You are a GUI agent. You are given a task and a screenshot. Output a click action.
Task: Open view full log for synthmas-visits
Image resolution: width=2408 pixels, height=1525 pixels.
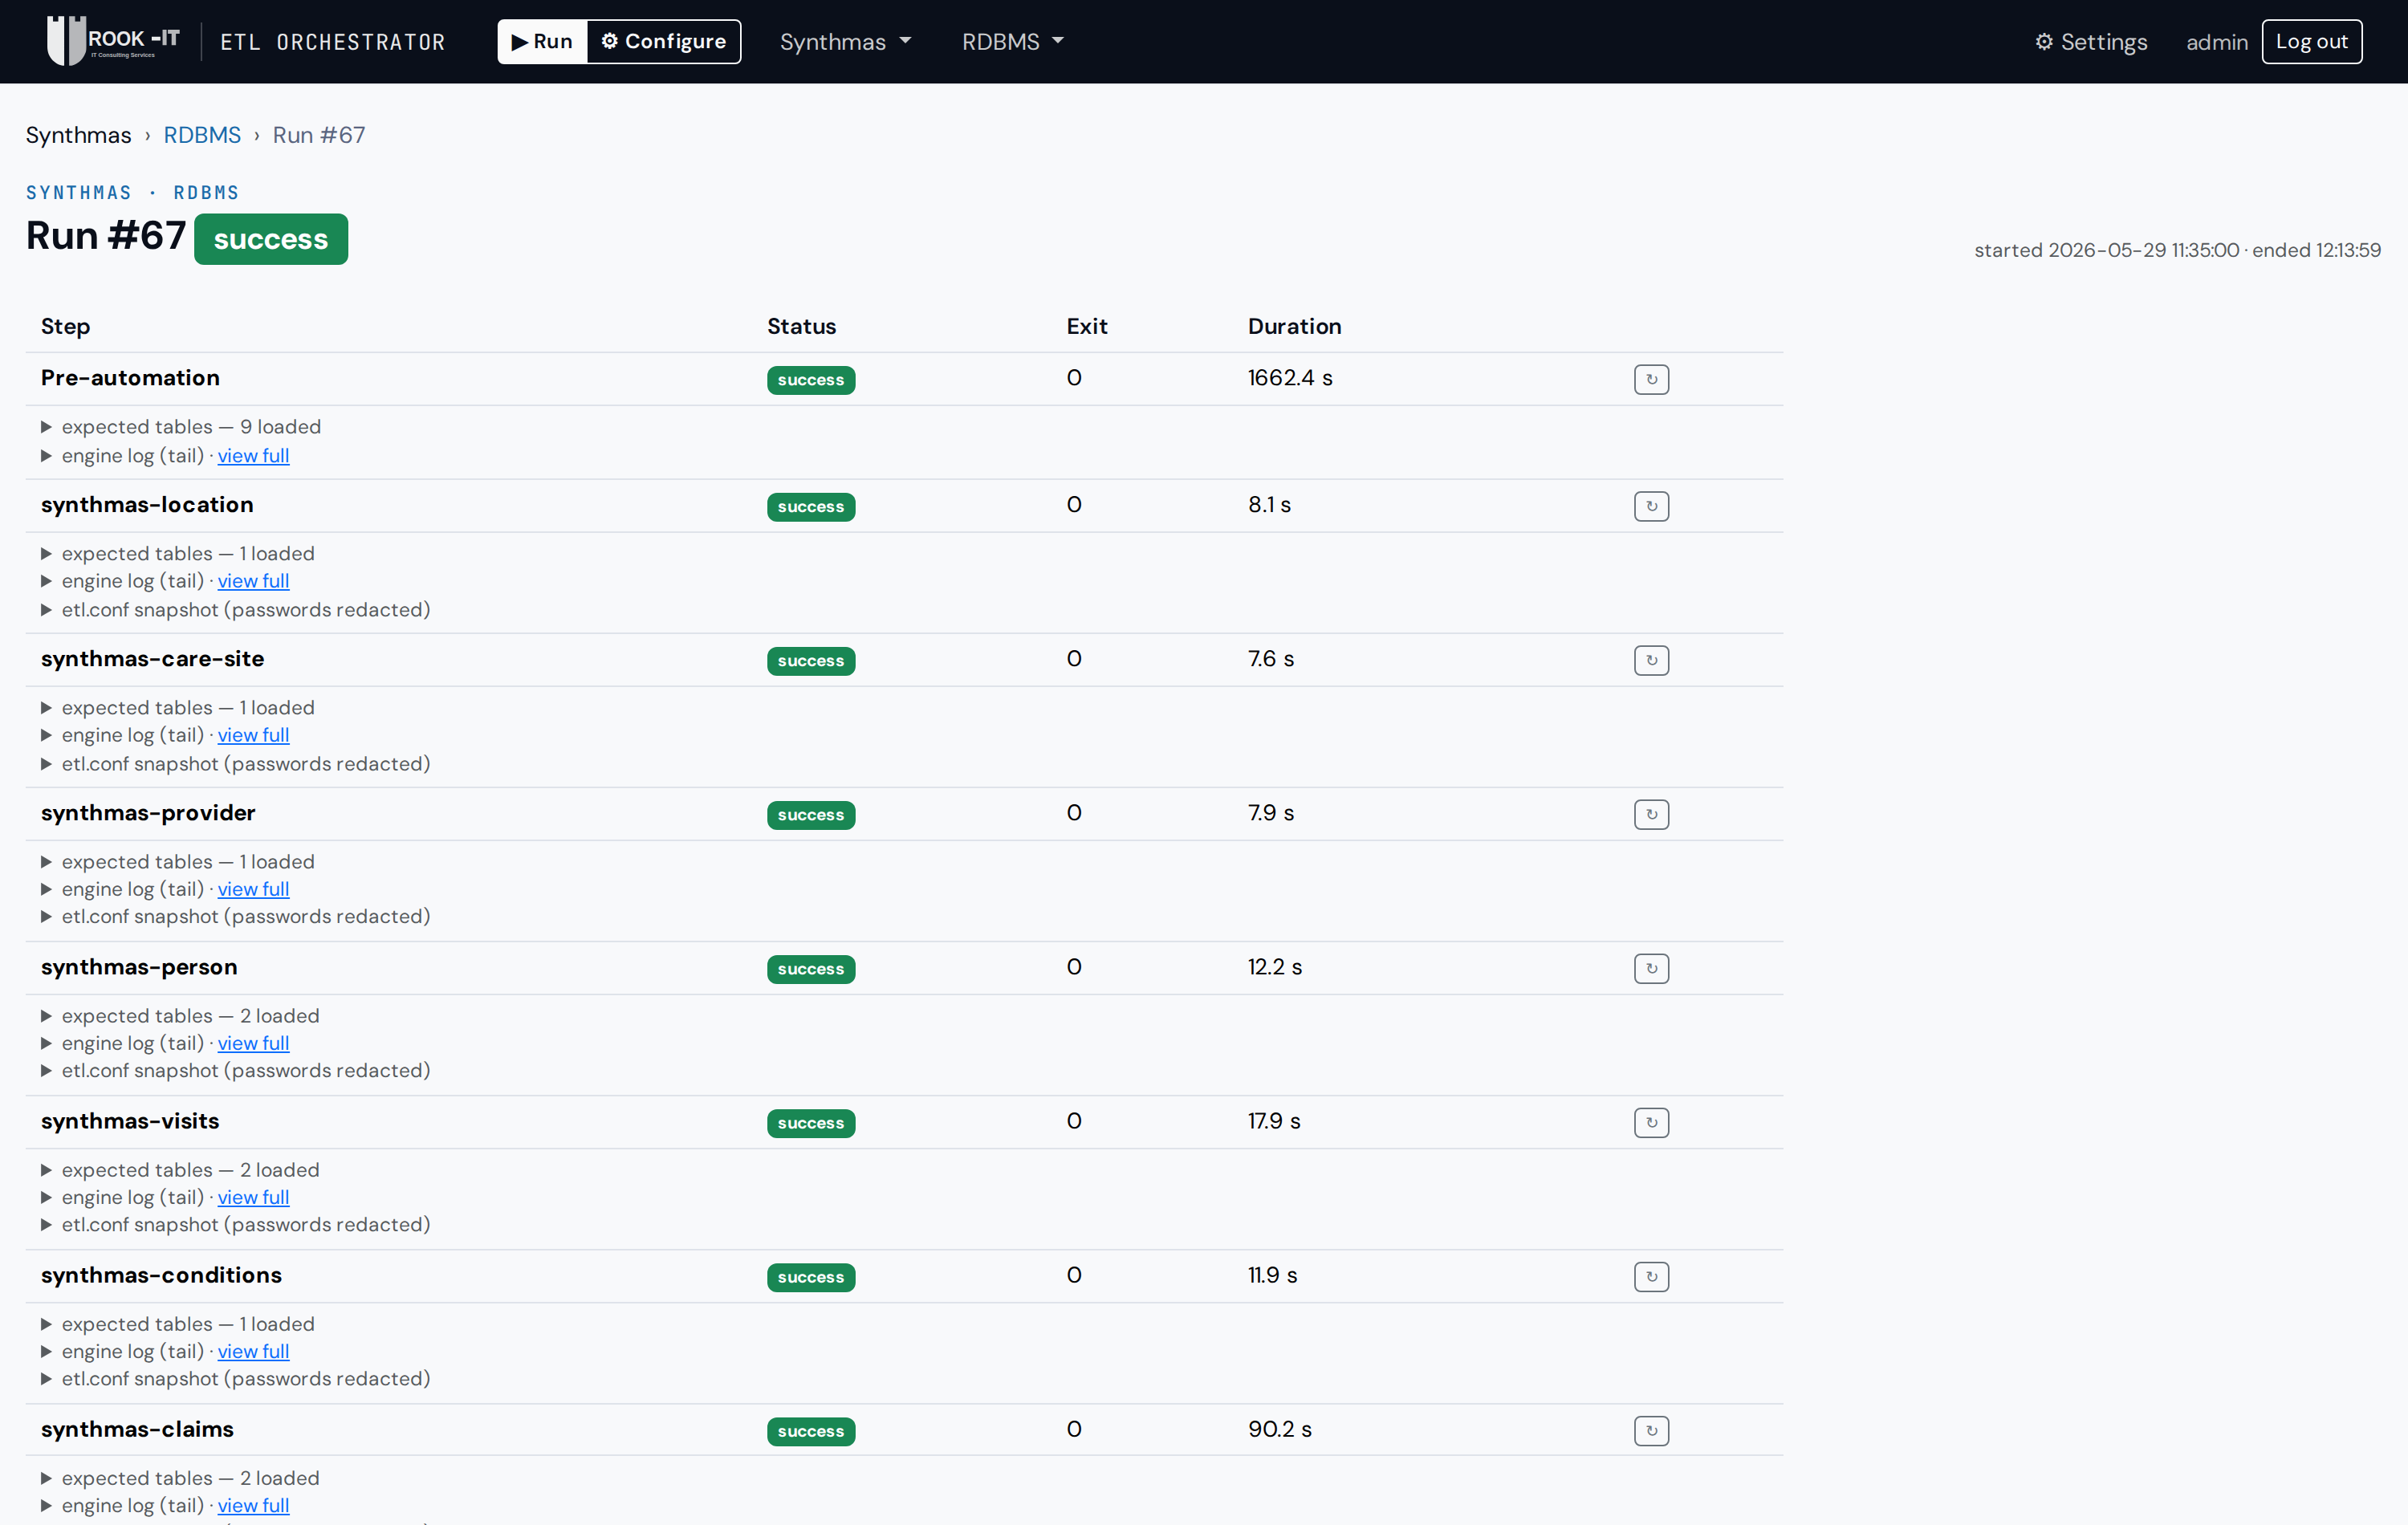pos(253,1197)
